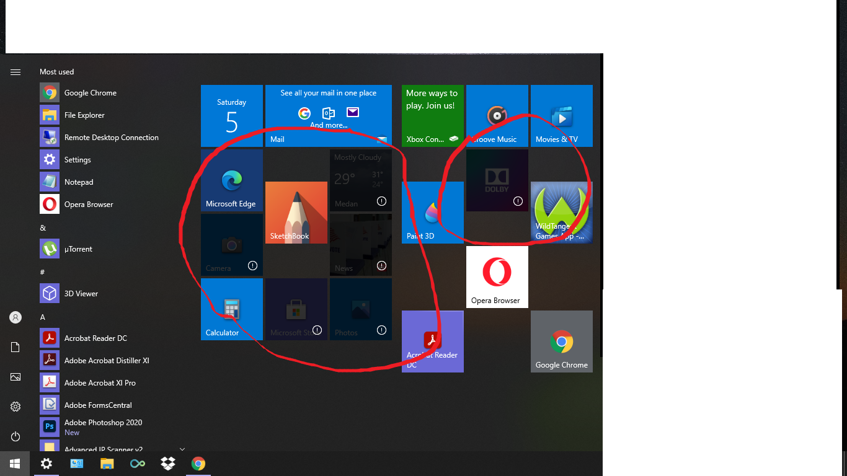
Task: Open the Mostly Cloudy weather tile
Action: [361, 180]
